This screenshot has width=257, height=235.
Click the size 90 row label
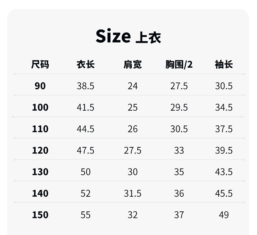[40, 86]
